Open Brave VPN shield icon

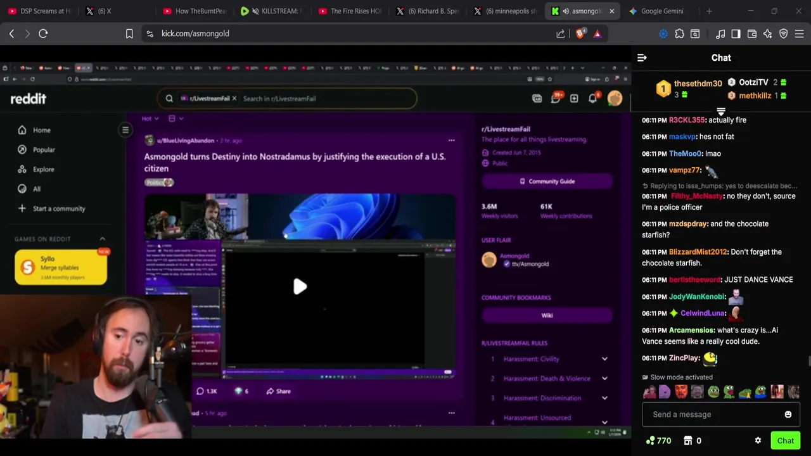tap(783, 34)
